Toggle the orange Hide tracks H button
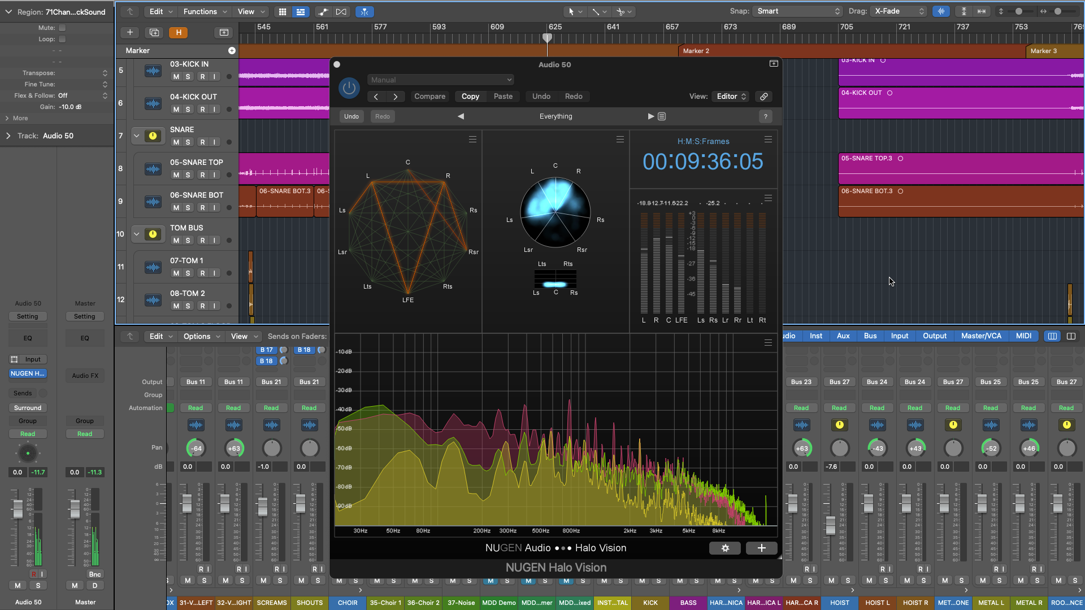 pyautogui.click(x=179, y=33)
